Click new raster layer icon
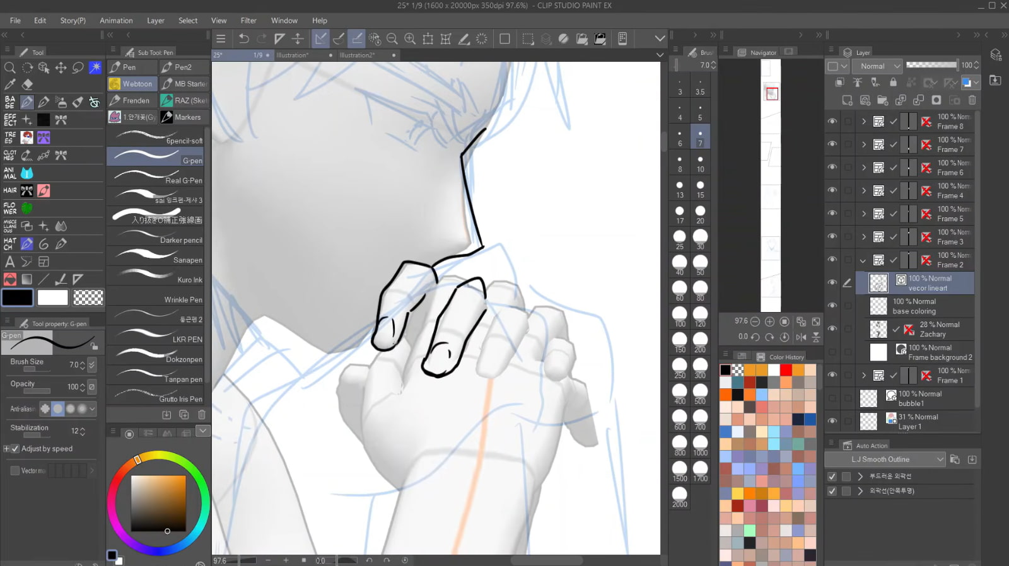This screenshot has height=566, width=1009. (847, 100)
